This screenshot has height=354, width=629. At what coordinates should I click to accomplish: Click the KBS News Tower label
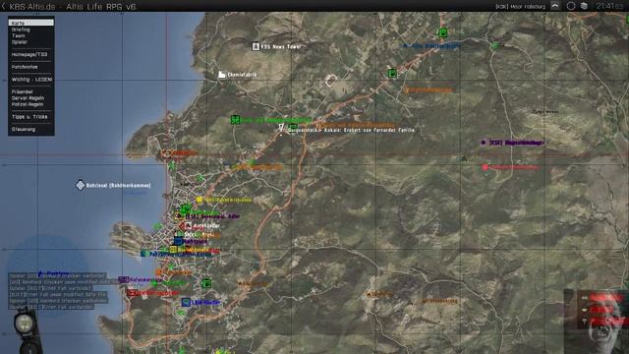(281, 46)
